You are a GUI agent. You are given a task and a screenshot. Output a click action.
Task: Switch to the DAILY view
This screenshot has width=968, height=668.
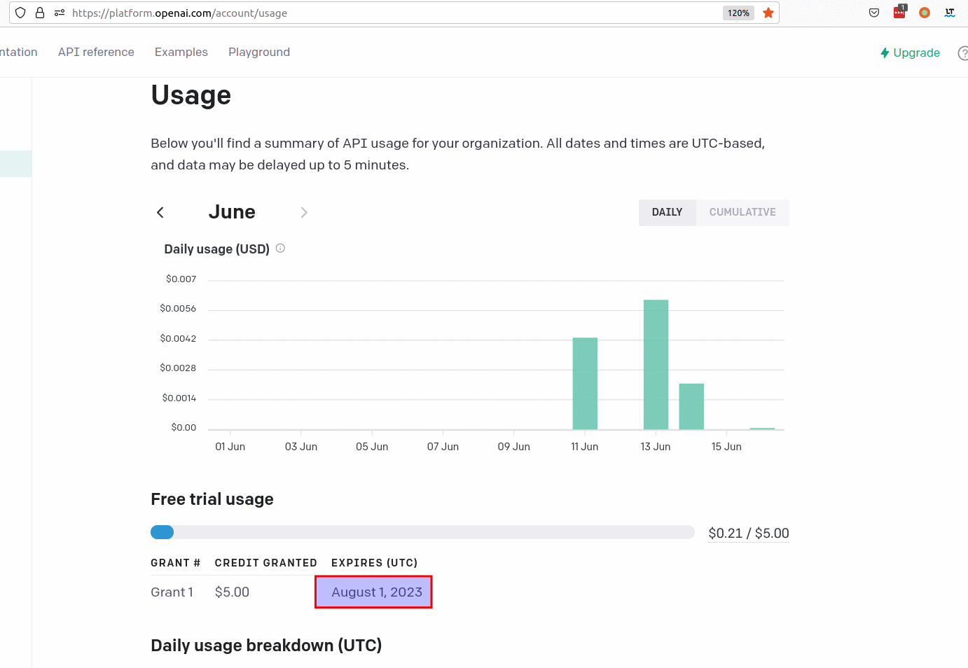coord(667,212)
